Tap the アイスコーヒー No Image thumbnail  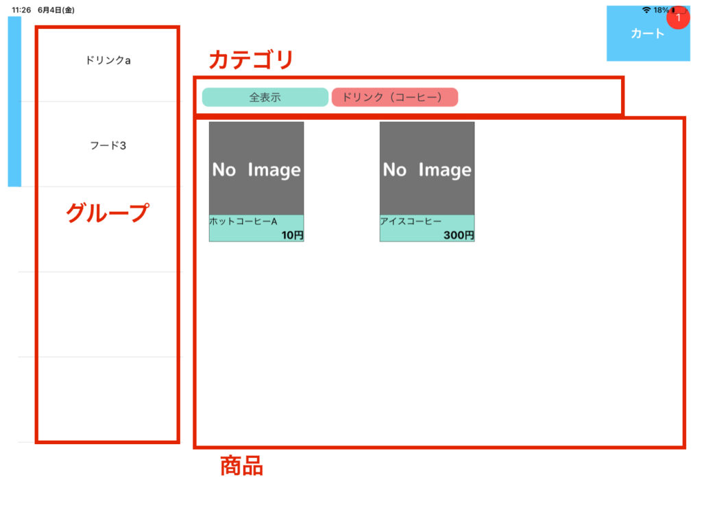point(426,169)
